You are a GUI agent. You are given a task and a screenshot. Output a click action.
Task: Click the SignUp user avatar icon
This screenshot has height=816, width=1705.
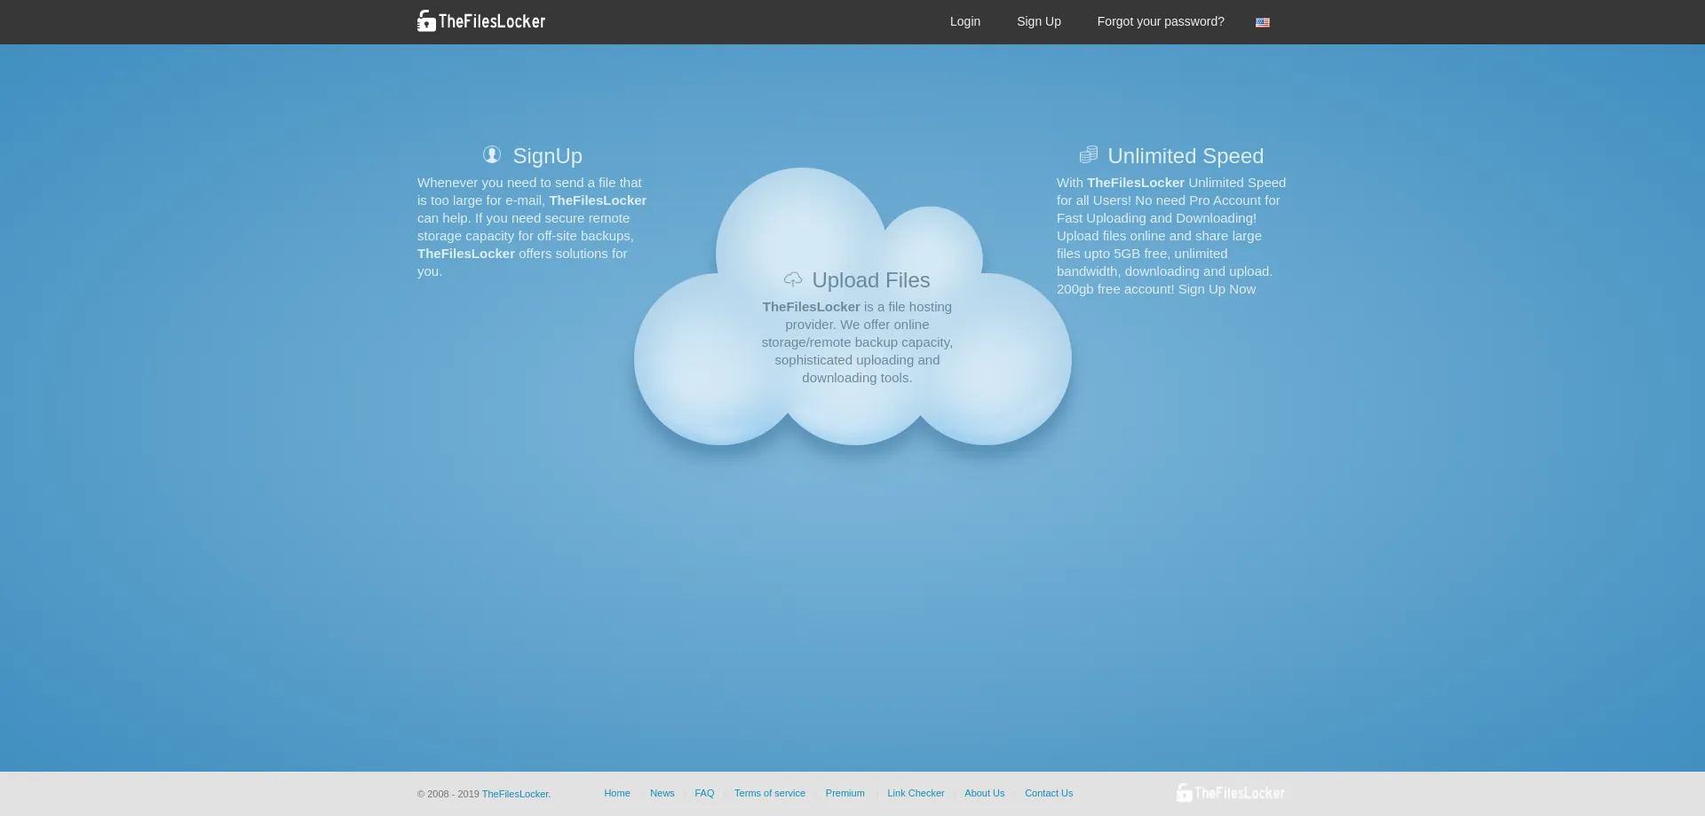coord(492,155)
